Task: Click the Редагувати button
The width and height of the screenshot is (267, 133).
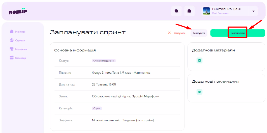Action: (x=199, y=33)
